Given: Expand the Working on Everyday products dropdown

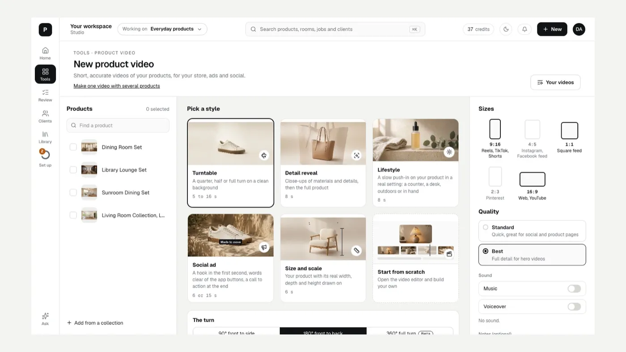Looking at the screenshot, I should [162, 29].
